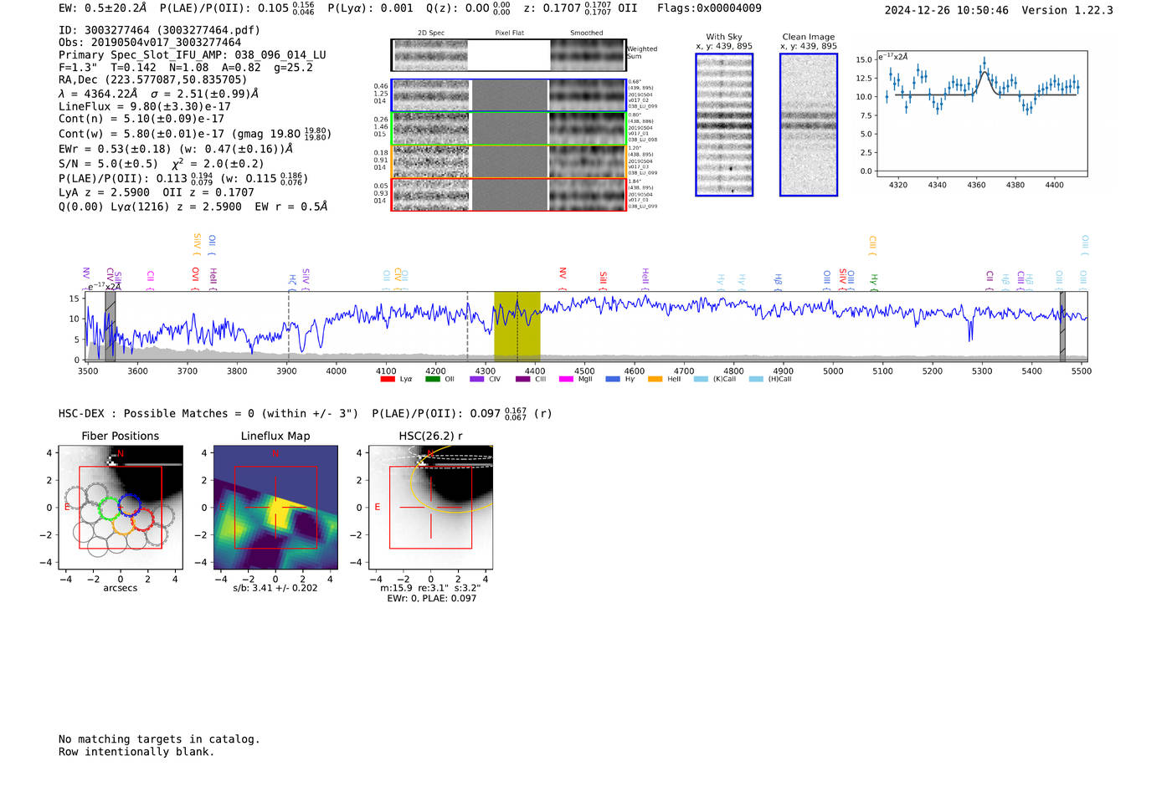Select the orange-bordered fiber spectrum row
Screen dimensions: 1172x797
tap(508, 161)
